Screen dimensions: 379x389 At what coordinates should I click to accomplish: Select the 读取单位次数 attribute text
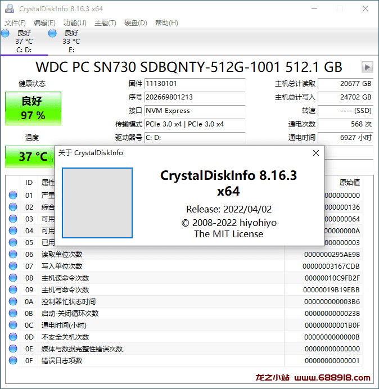coord(62,254)
